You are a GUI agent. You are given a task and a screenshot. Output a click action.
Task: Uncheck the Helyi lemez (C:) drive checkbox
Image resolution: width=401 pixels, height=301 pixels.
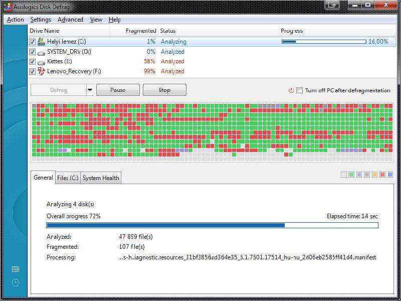coord(32,42)
